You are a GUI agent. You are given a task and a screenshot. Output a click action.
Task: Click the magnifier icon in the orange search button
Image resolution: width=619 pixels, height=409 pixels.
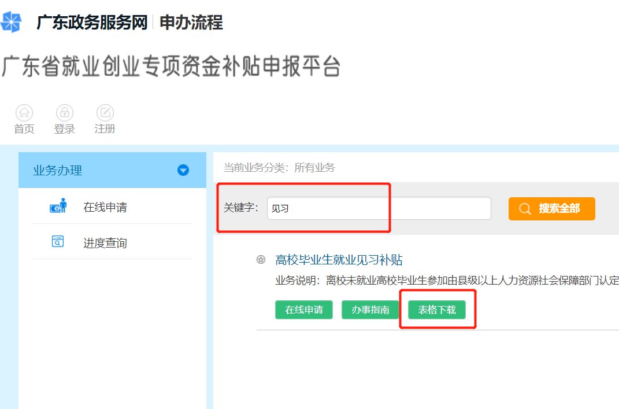(x=525, y=209)
